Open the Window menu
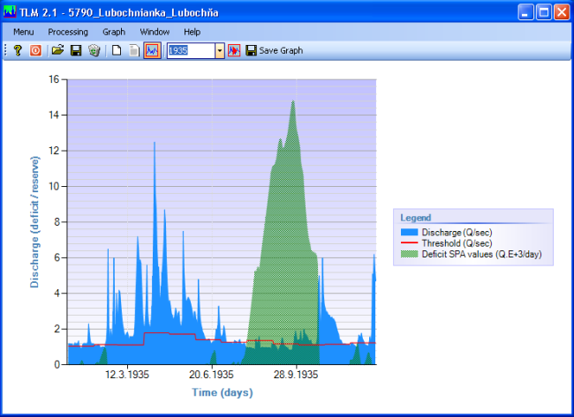574x417 pixels. click(155, 32)
